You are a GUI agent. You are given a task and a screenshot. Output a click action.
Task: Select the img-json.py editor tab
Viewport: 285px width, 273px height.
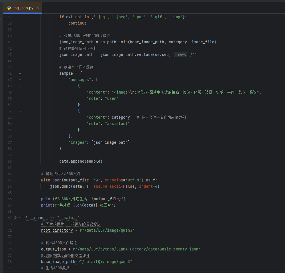(23, 8)
